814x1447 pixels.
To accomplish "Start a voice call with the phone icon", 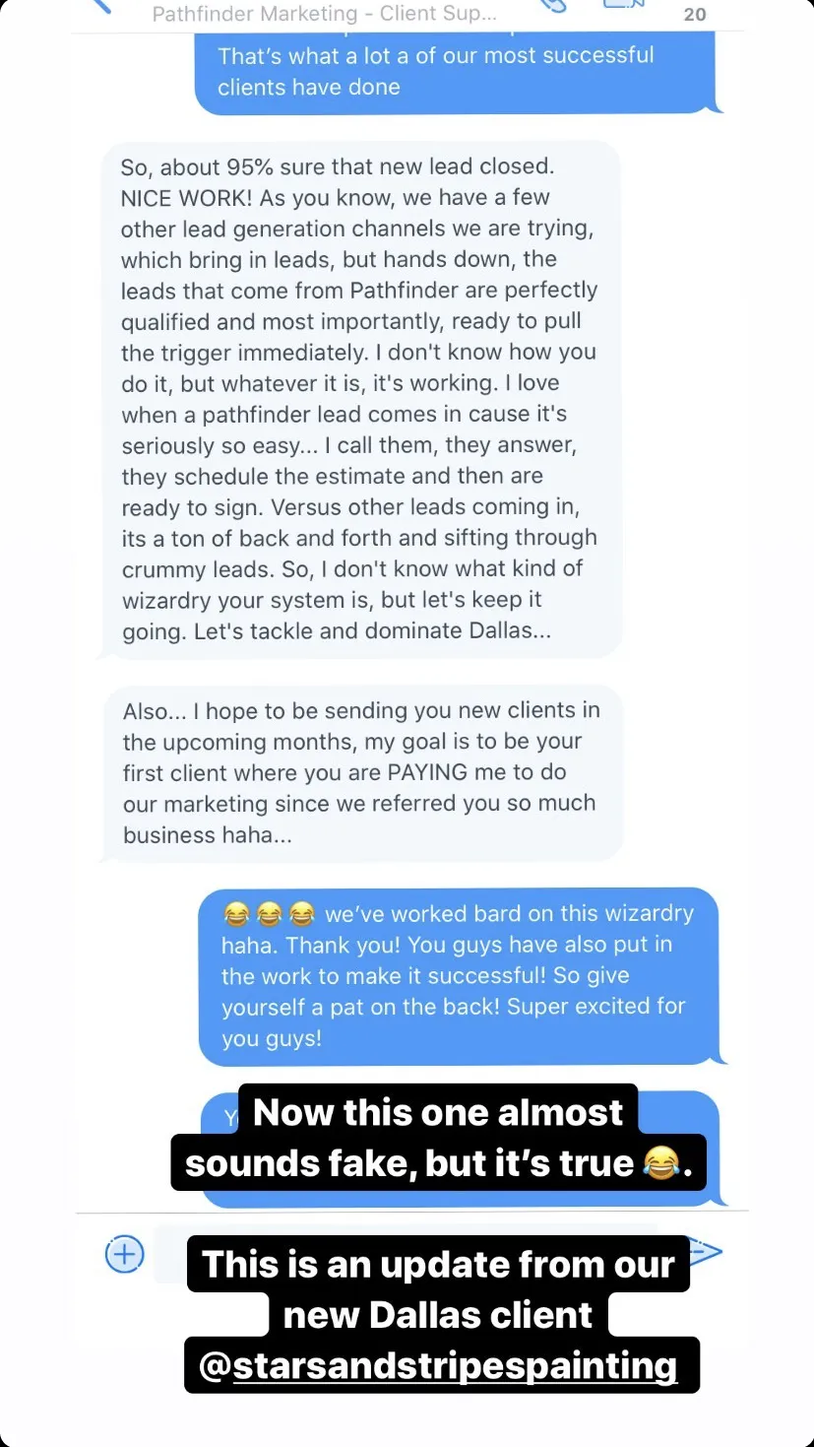I will 553,6.
